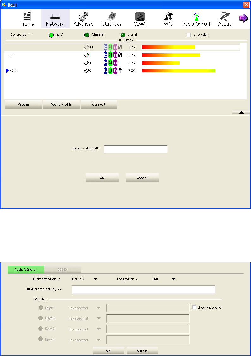Click the Connect button
Screen dimensions: 251x356
tap(99, 104)
